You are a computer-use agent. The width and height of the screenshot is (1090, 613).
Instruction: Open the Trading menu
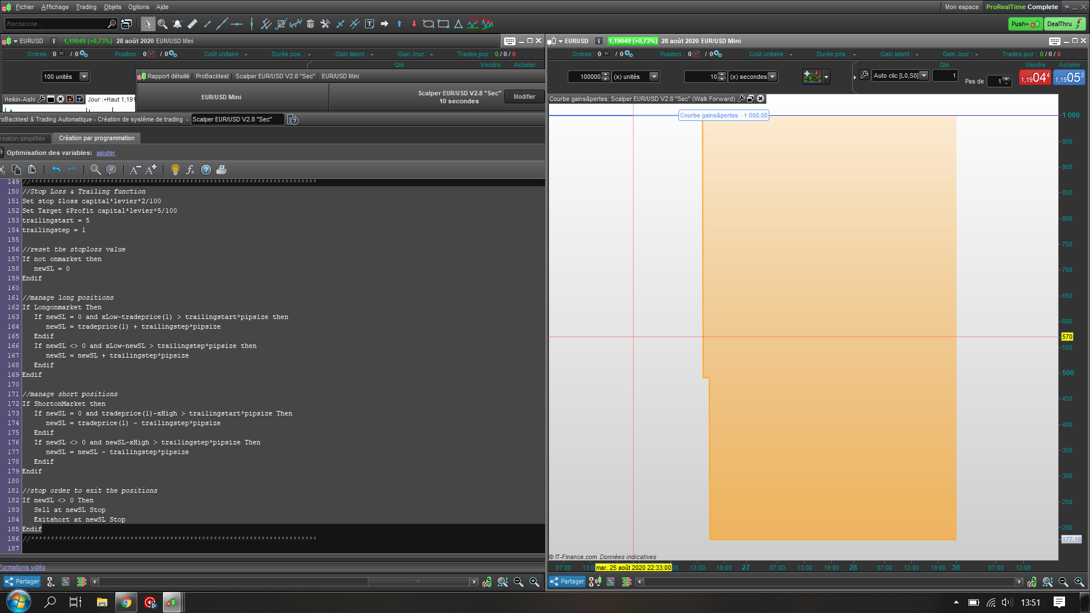coord(86,7)
